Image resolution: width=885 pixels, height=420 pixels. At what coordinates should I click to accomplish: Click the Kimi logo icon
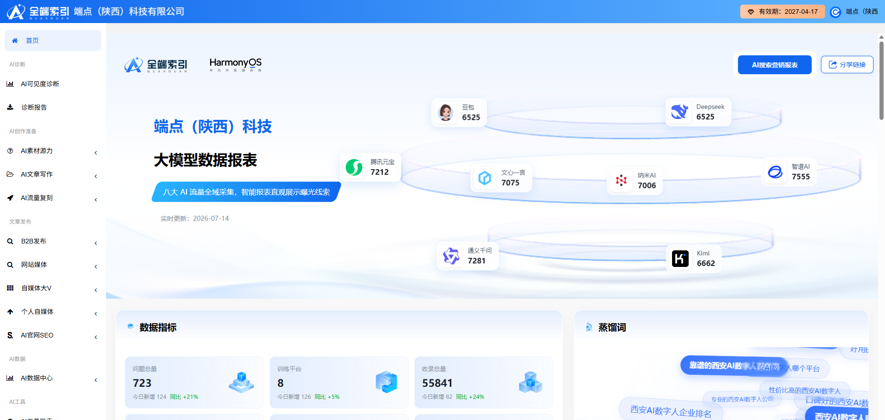(680, 259)
